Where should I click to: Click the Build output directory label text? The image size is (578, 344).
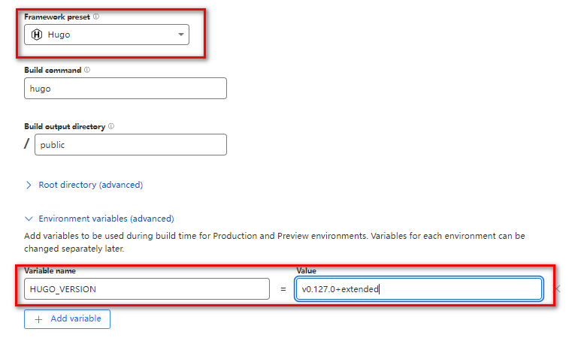(65, 126)
